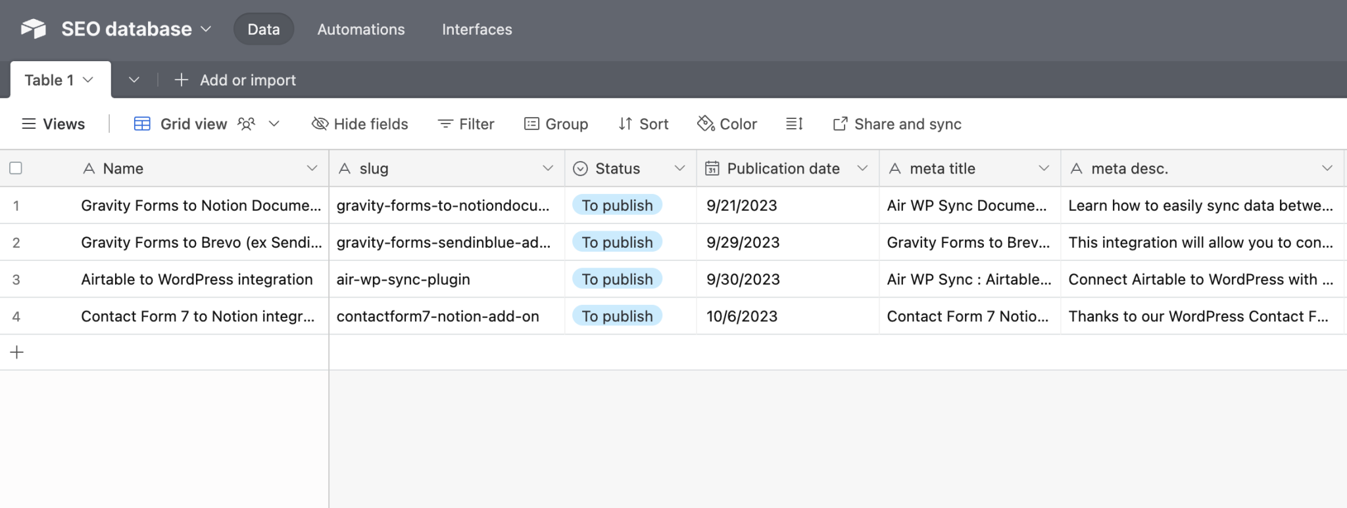Click the Airtable logo icon
The width and height of the screenshot is (1347, 508).
click(x=33, y=29)
